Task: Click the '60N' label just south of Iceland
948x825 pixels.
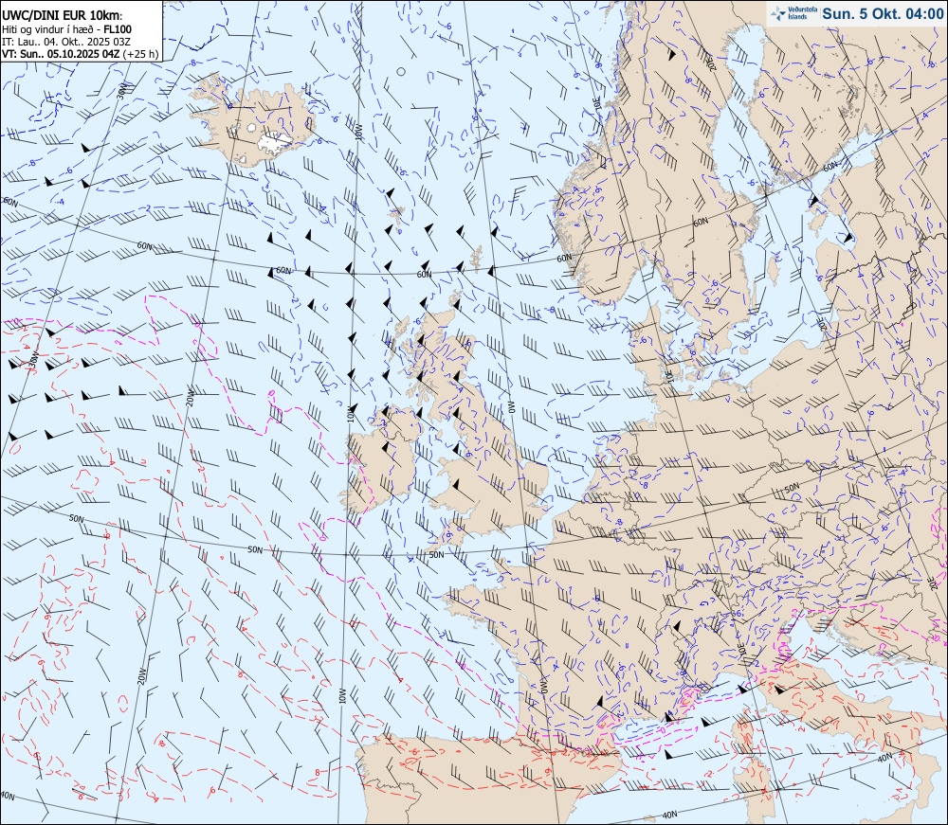Action: coord(283,271)
